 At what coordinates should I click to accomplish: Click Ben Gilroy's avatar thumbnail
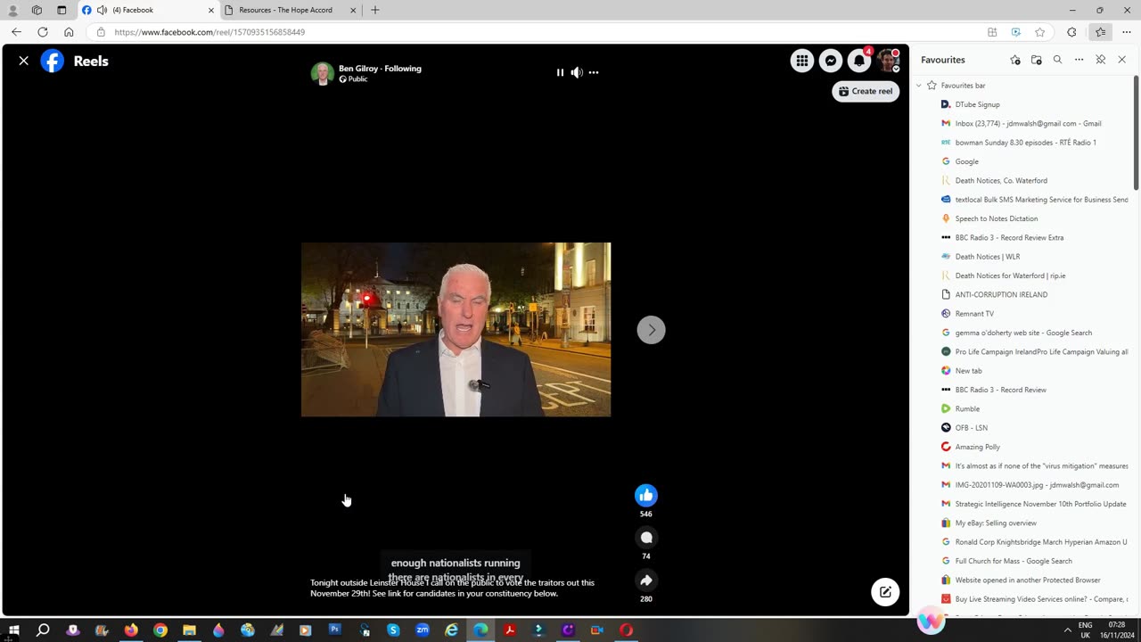(x=322, y=73)
